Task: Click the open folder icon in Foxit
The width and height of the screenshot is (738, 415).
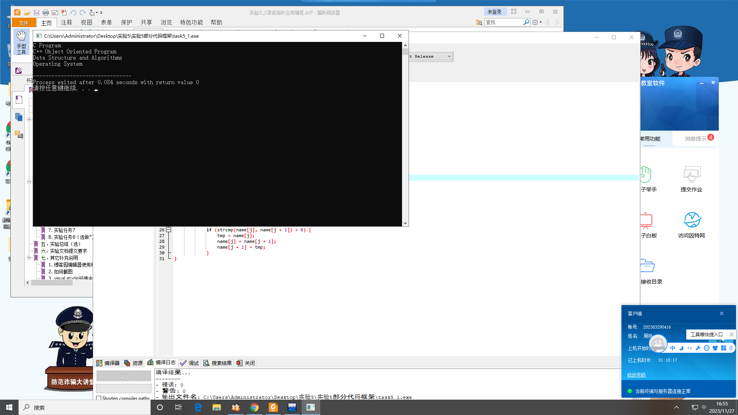Action: tap(27, 13)
